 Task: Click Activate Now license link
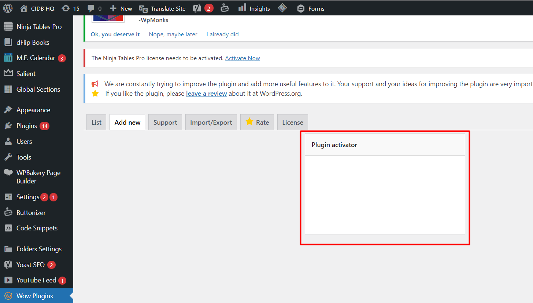[243, 58]
